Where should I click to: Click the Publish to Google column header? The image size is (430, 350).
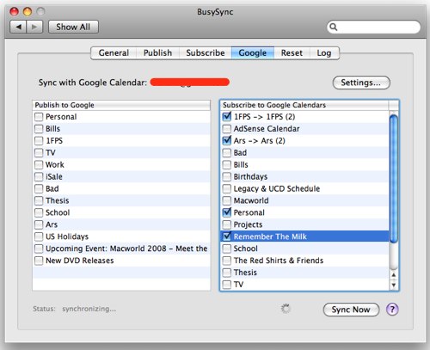[121, 105]
